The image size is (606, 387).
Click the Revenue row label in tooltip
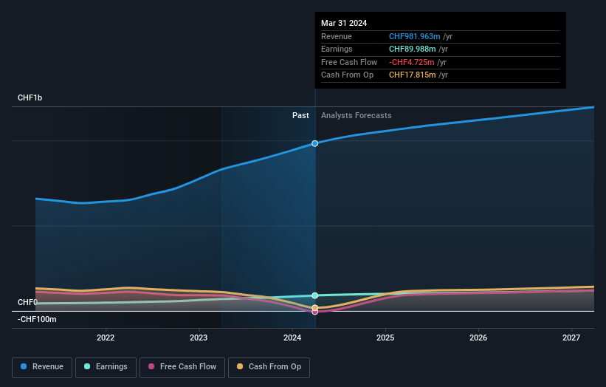click(x=337, y=36)
